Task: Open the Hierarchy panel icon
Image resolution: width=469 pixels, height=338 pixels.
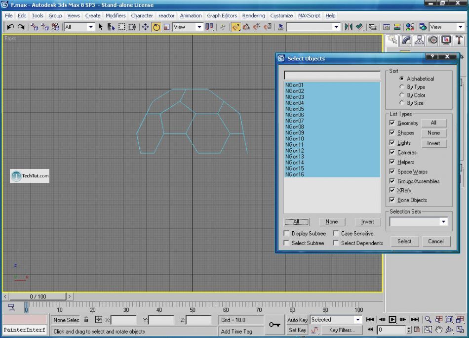Action: 419,40
